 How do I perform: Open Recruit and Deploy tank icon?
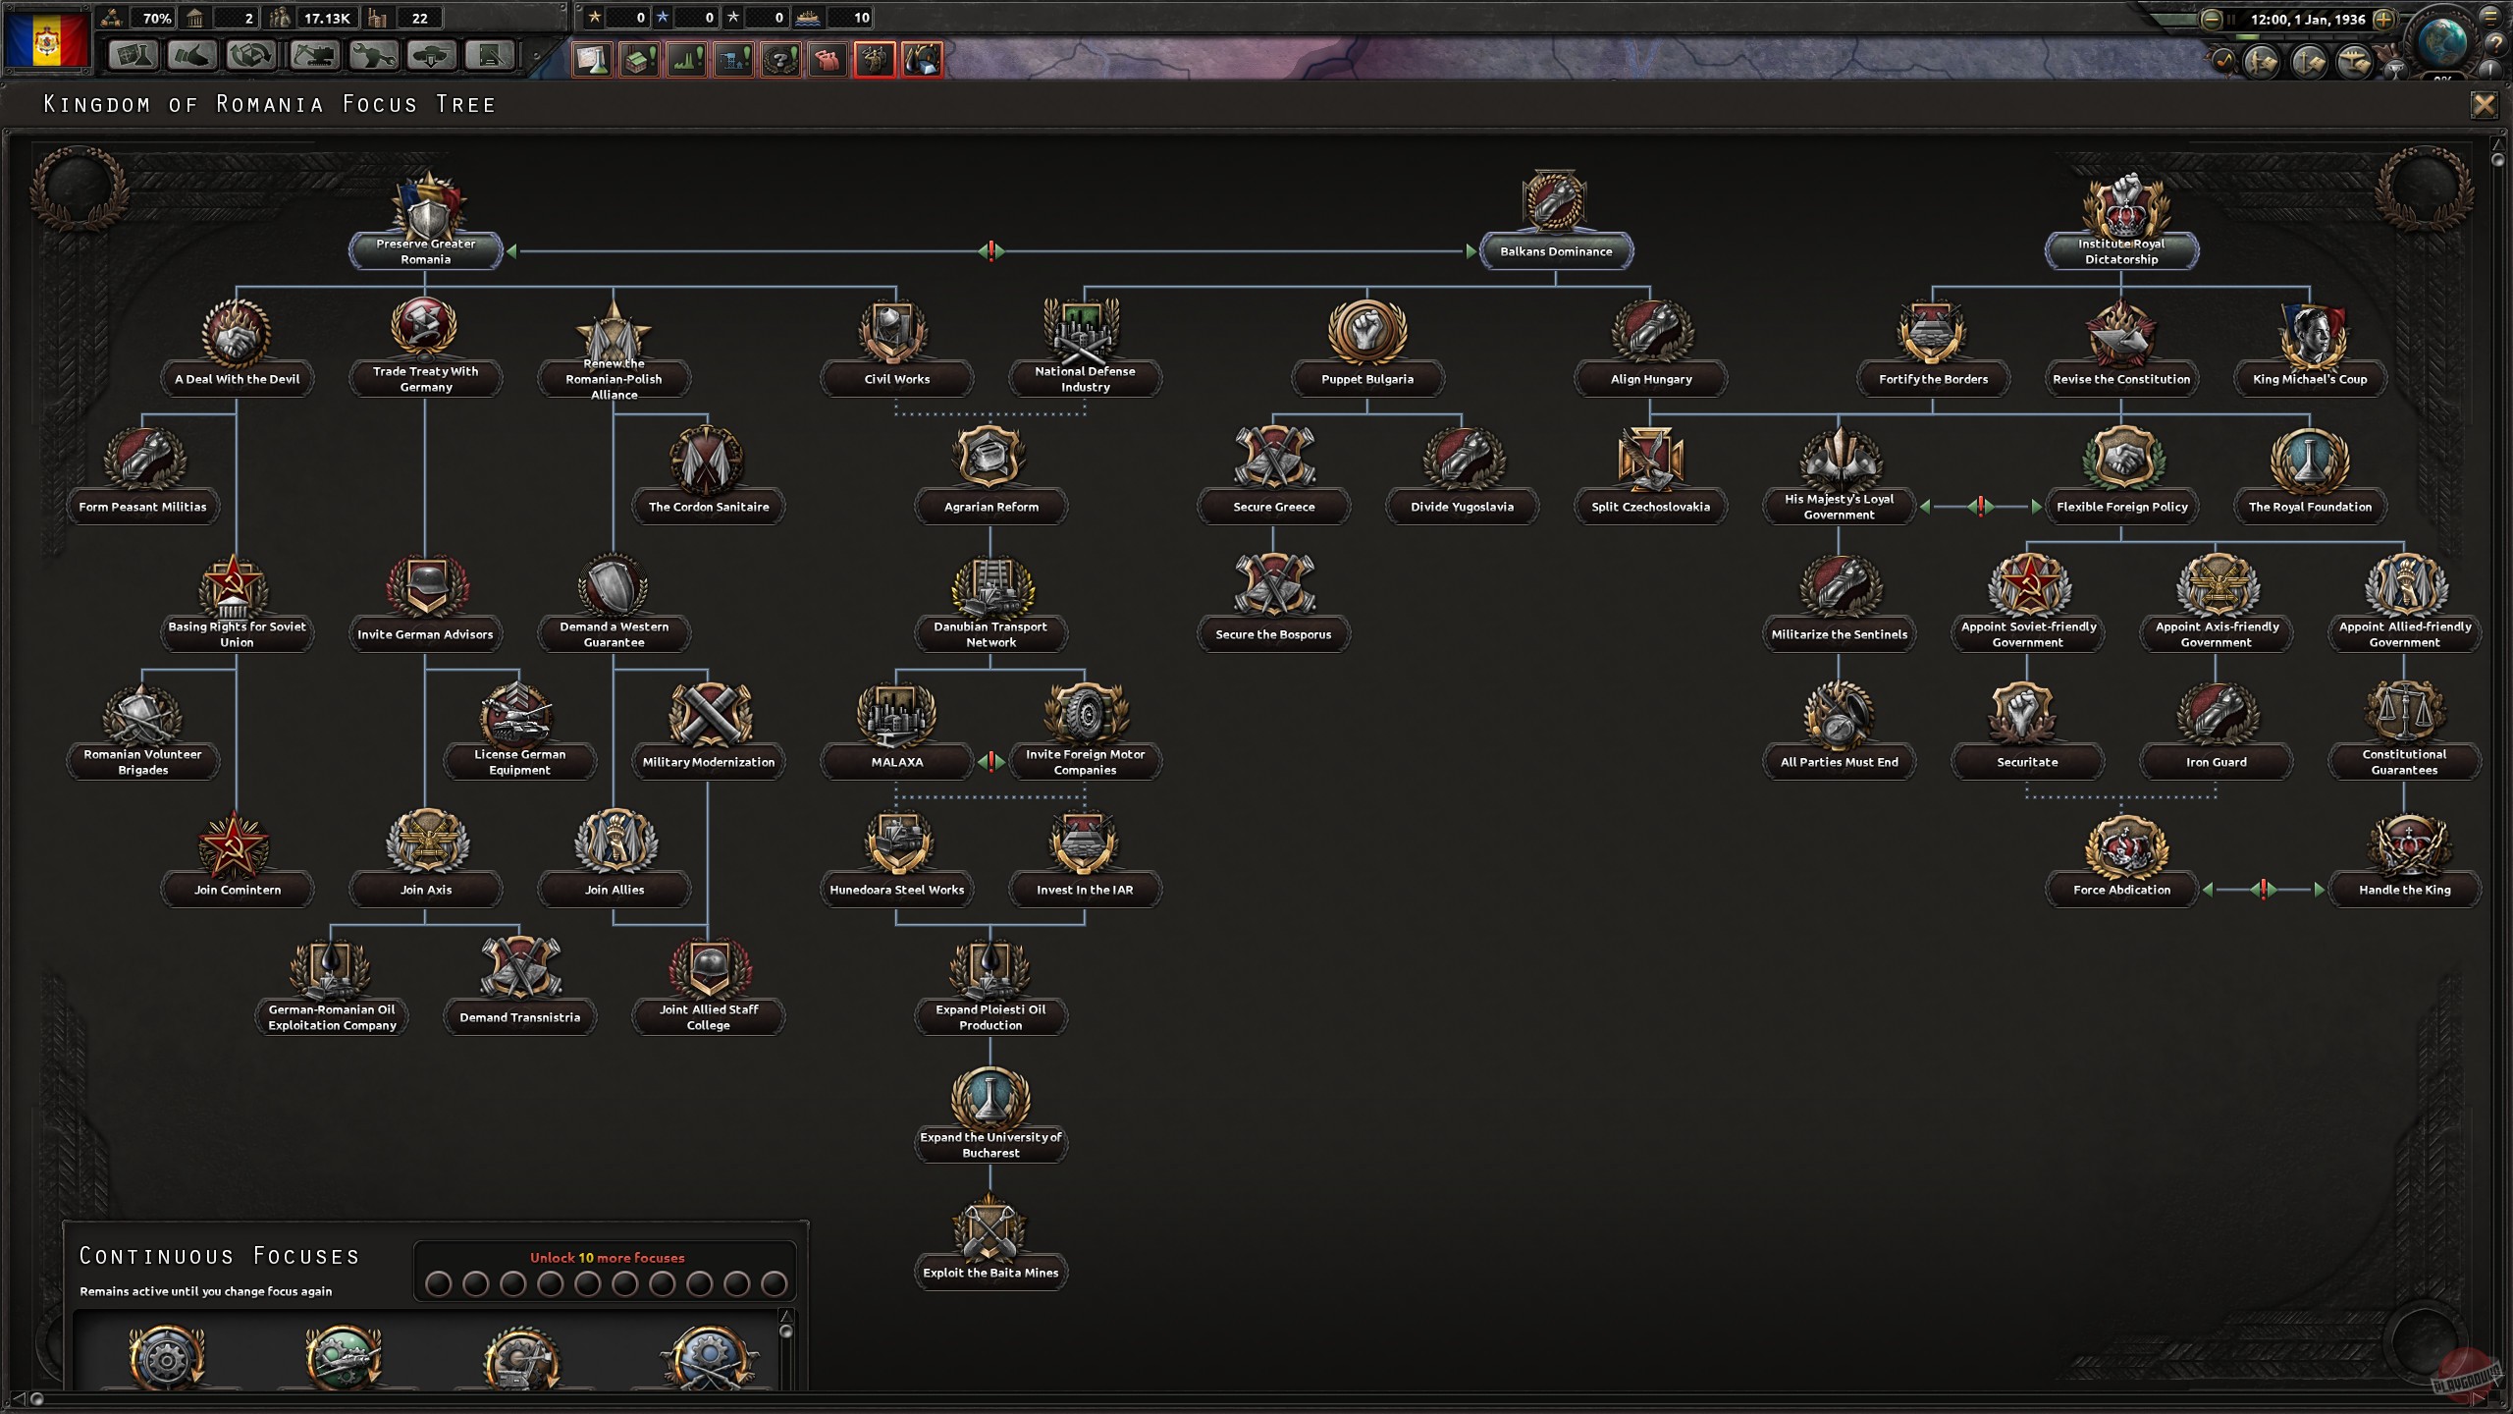pyautogui.click(x=432, y=57)
